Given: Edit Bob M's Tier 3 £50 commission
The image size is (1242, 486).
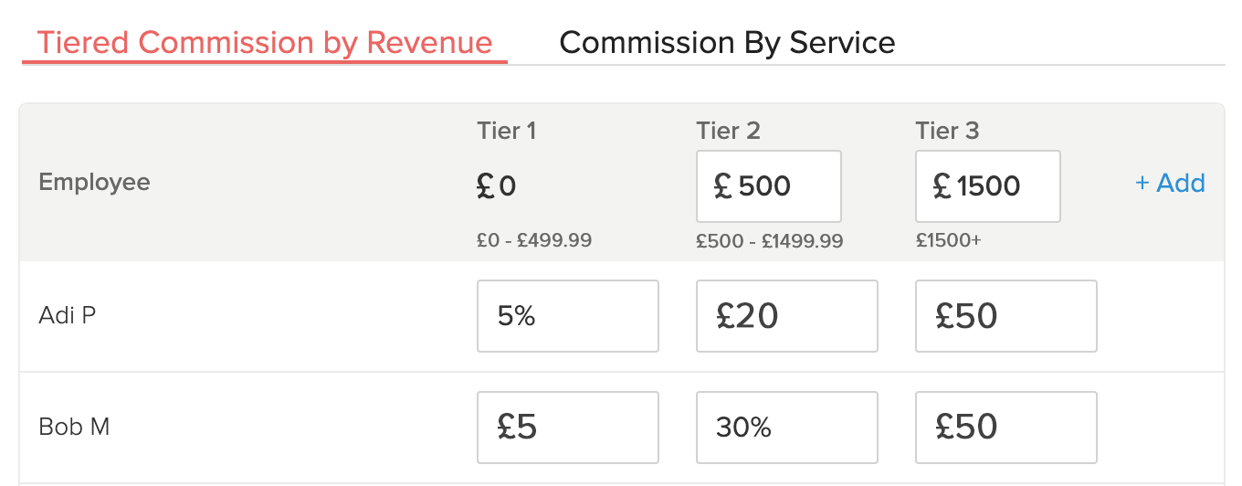Looking at the screenshot, I should [x=1005, y=428].
